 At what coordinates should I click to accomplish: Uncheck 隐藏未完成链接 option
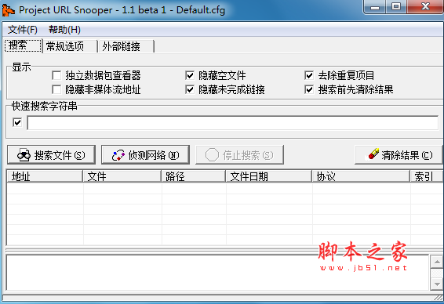190,89
